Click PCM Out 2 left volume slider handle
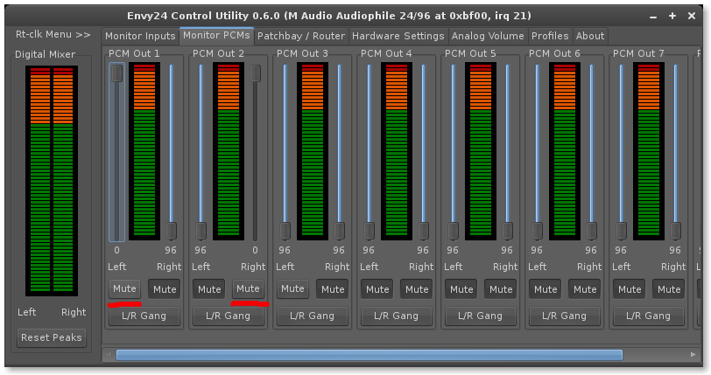 (201, 231)
